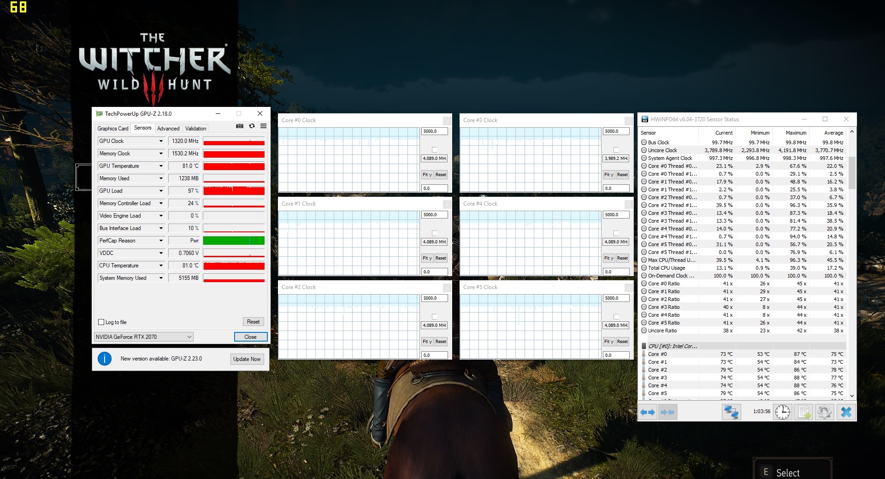Screen dimensions: 885x479
Task: Click Fit y in Core #0 Clock graph
Action: tap(427, 175)
